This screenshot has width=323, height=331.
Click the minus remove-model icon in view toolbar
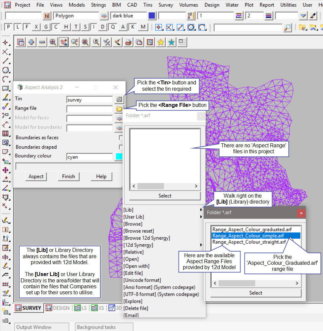pos(42,42)
